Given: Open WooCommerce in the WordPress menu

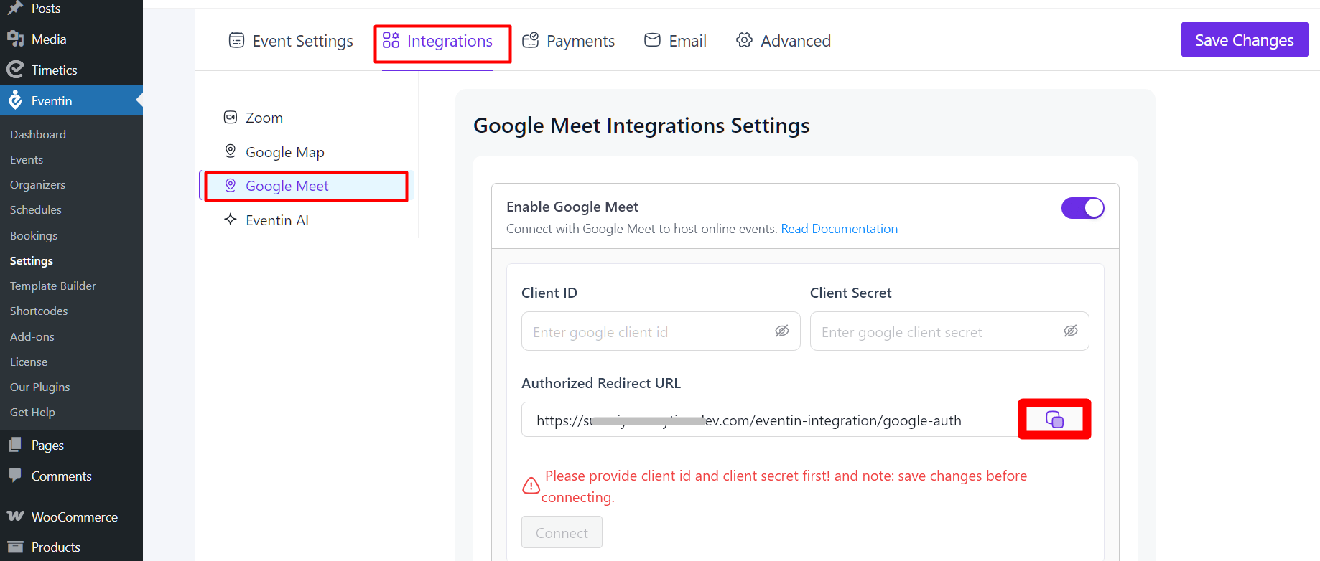Looking at the screenshot, I should [x=71, y=517].
